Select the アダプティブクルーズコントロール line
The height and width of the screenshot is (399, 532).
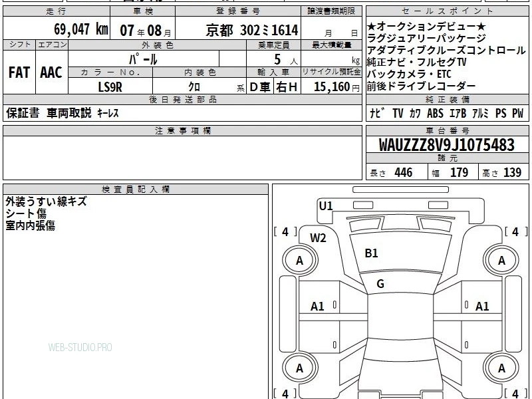tap(446, 51)
